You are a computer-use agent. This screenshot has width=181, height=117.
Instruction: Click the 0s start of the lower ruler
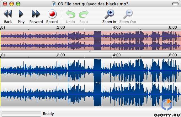[3, 55]
